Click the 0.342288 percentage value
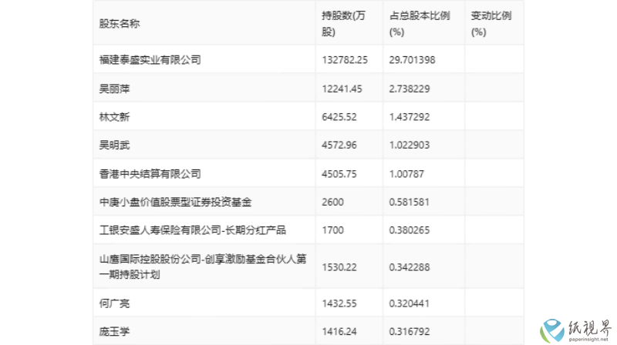 pyautogui.click(x=410, y=267)
